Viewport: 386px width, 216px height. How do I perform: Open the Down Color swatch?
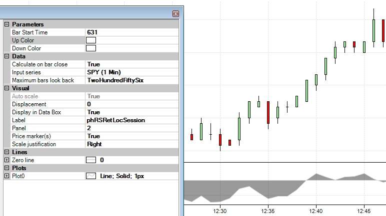pos(91,48)
